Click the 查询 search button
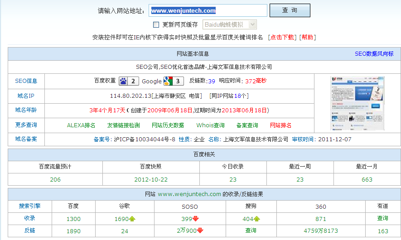The width and height of the screenshot is (401, 240). (290, 10)
